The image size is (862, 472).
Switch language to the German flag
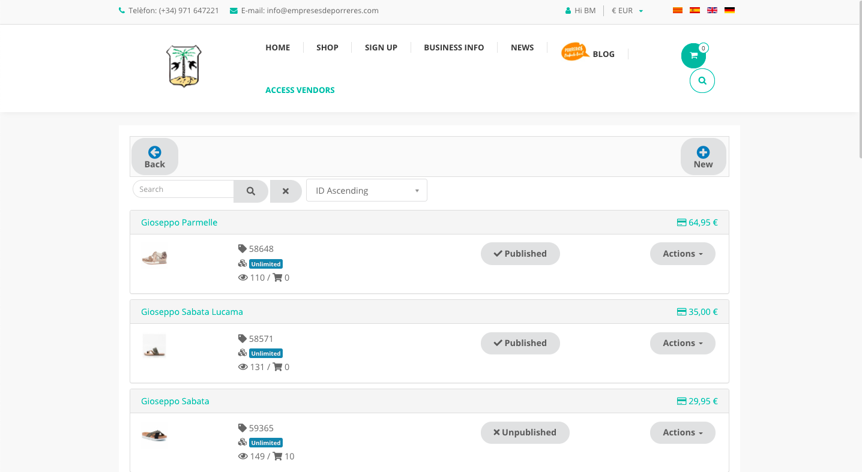(729, 10)
